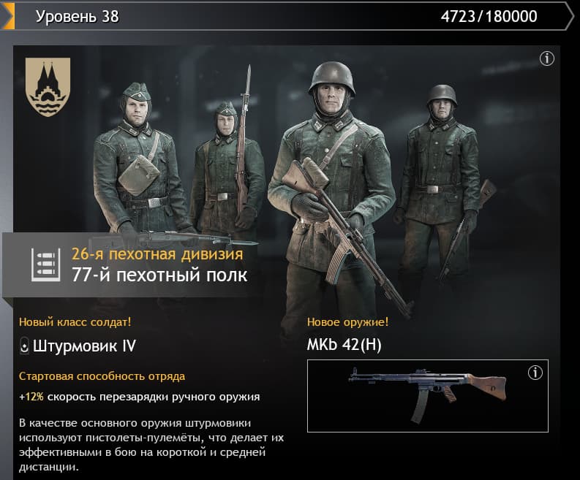Open squad info icon at top right
This screenshot has width=580, height=480.
click(546, 58)
